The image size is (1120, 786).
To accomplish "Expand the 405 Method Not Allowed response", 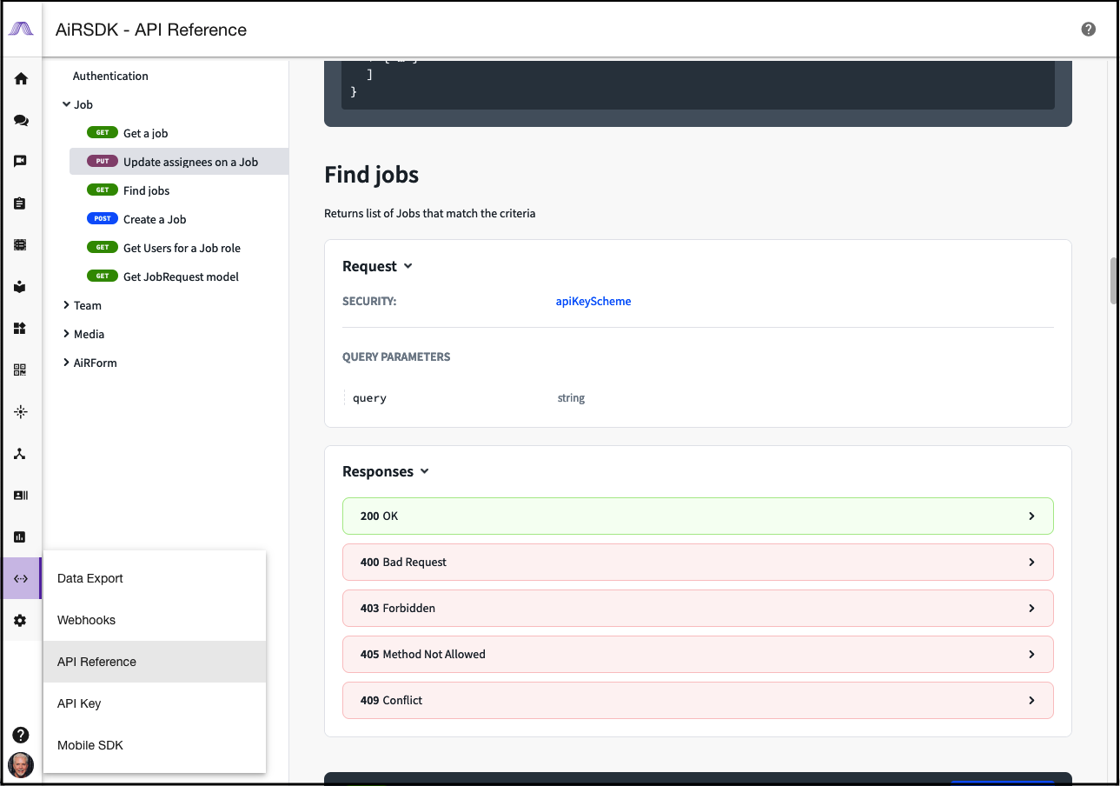I will (x=698, y=654).
